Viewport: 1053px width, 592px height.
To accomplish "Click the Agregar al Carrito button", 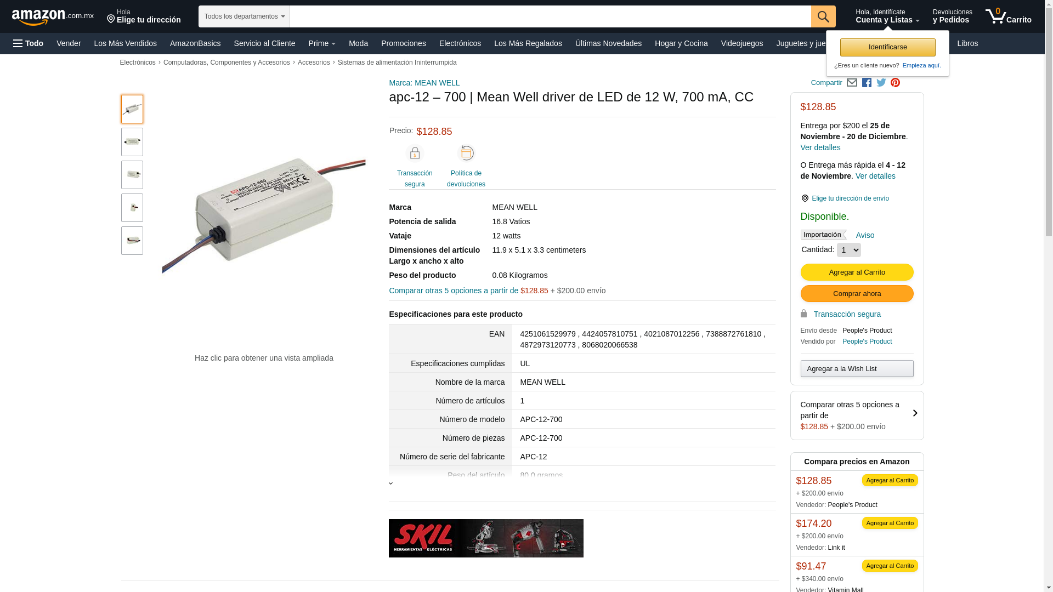I will point(857,272).
